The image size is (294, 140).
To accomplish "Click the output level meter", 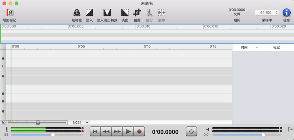I will click(x=246, y=130).
